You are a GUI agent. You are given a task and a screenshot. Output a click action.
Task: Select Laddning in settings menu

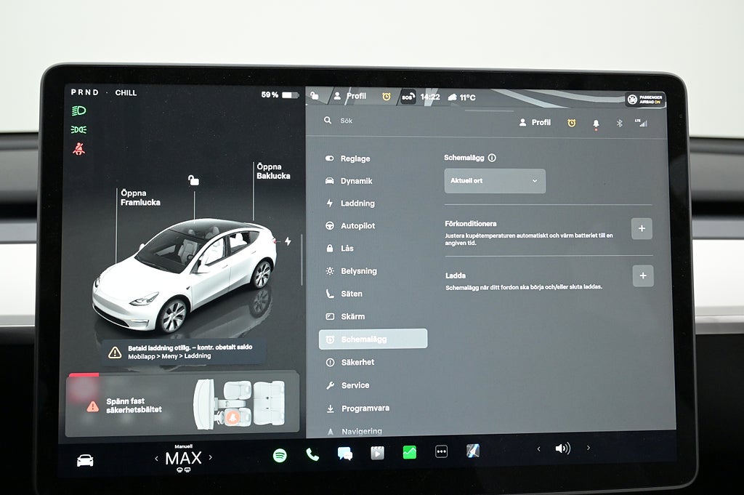coord(357,204)
